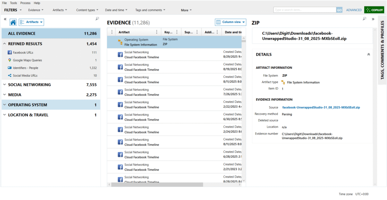
Task: Click the Facebook URLs icon
Action: (x=9, y=53)
